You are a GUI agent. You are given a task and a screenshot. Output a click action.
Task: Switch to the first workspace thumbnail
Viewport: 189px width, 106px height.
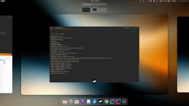(86, 10)
